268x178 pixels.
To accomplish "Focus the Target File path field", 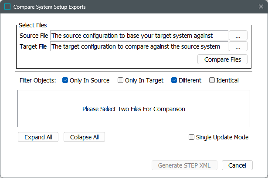I will [x=139, y=46].
